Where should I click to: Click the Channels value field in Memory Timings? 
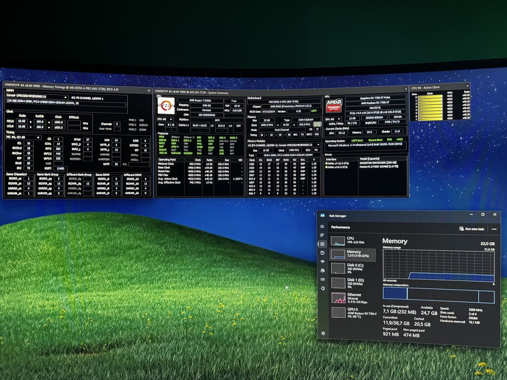[x=117, y=124]
